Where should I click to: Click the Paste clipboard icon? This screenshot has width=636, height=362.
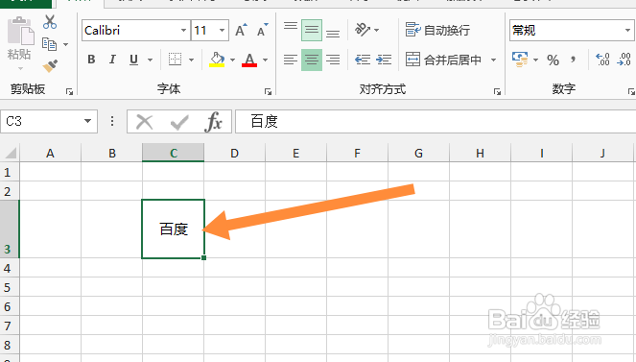coord(20,31)
